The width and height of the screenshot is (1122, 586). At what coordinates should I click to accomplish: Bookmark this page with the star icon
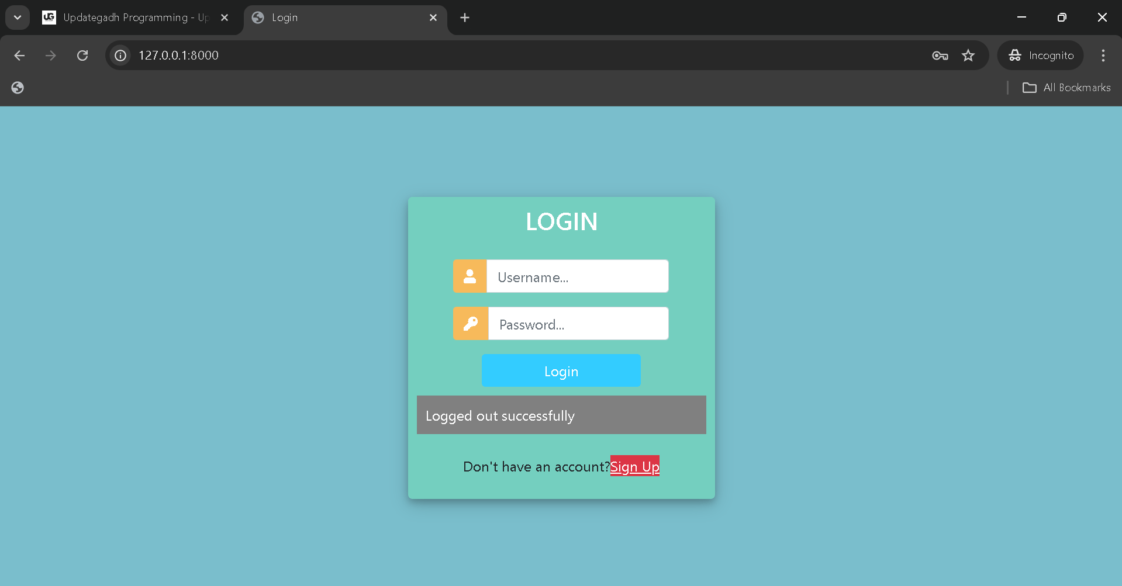(968, 56)
